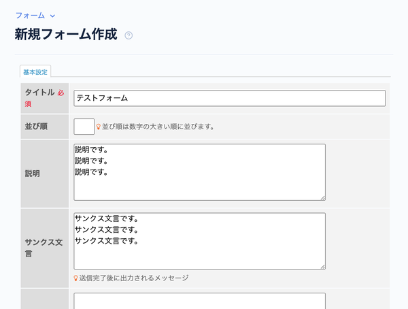Click the 説明 textarea
408x309 pixels.
coord(199,172)
